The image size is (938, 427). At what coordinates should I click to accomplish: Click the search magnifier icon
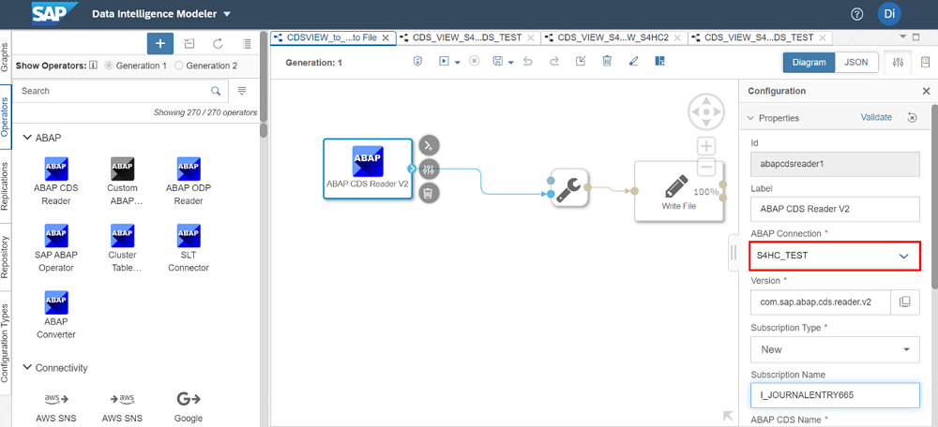coord(216,91)
